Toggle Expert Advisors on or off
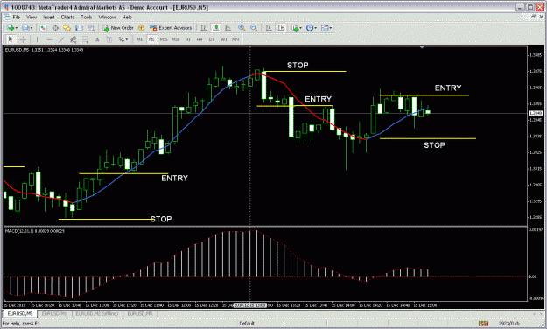547x329 pixels. click(171, 28)
